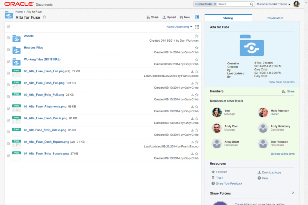This screenshot has height=205, width=308.
Task: Open the 06_Alta_Fuse_Dash_Square.png thumbnail
Action: coord(17,144)
